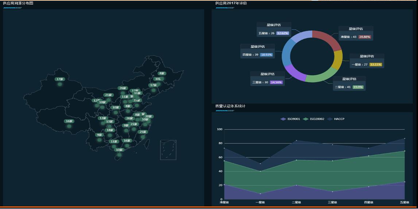Select the 一星级 27 rating label box
The height and width of the screenshot is (209, 418).
coord(367,61)
